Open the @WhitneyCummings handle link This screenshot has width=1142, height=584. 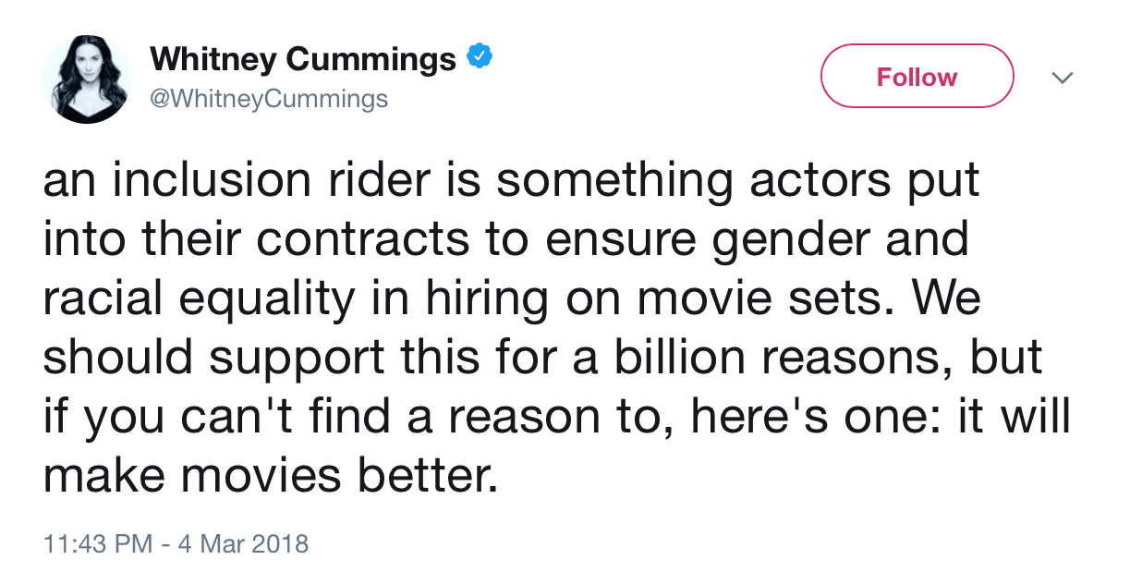pos(269,98)
